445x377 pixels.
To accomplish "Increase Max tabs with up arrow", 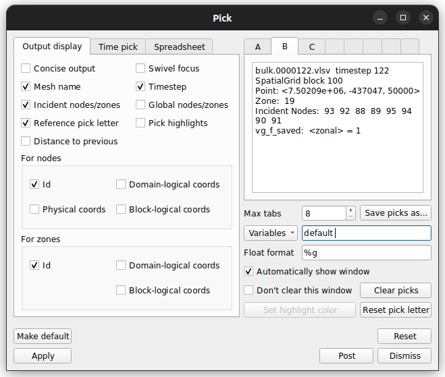I will click(350, 210).
